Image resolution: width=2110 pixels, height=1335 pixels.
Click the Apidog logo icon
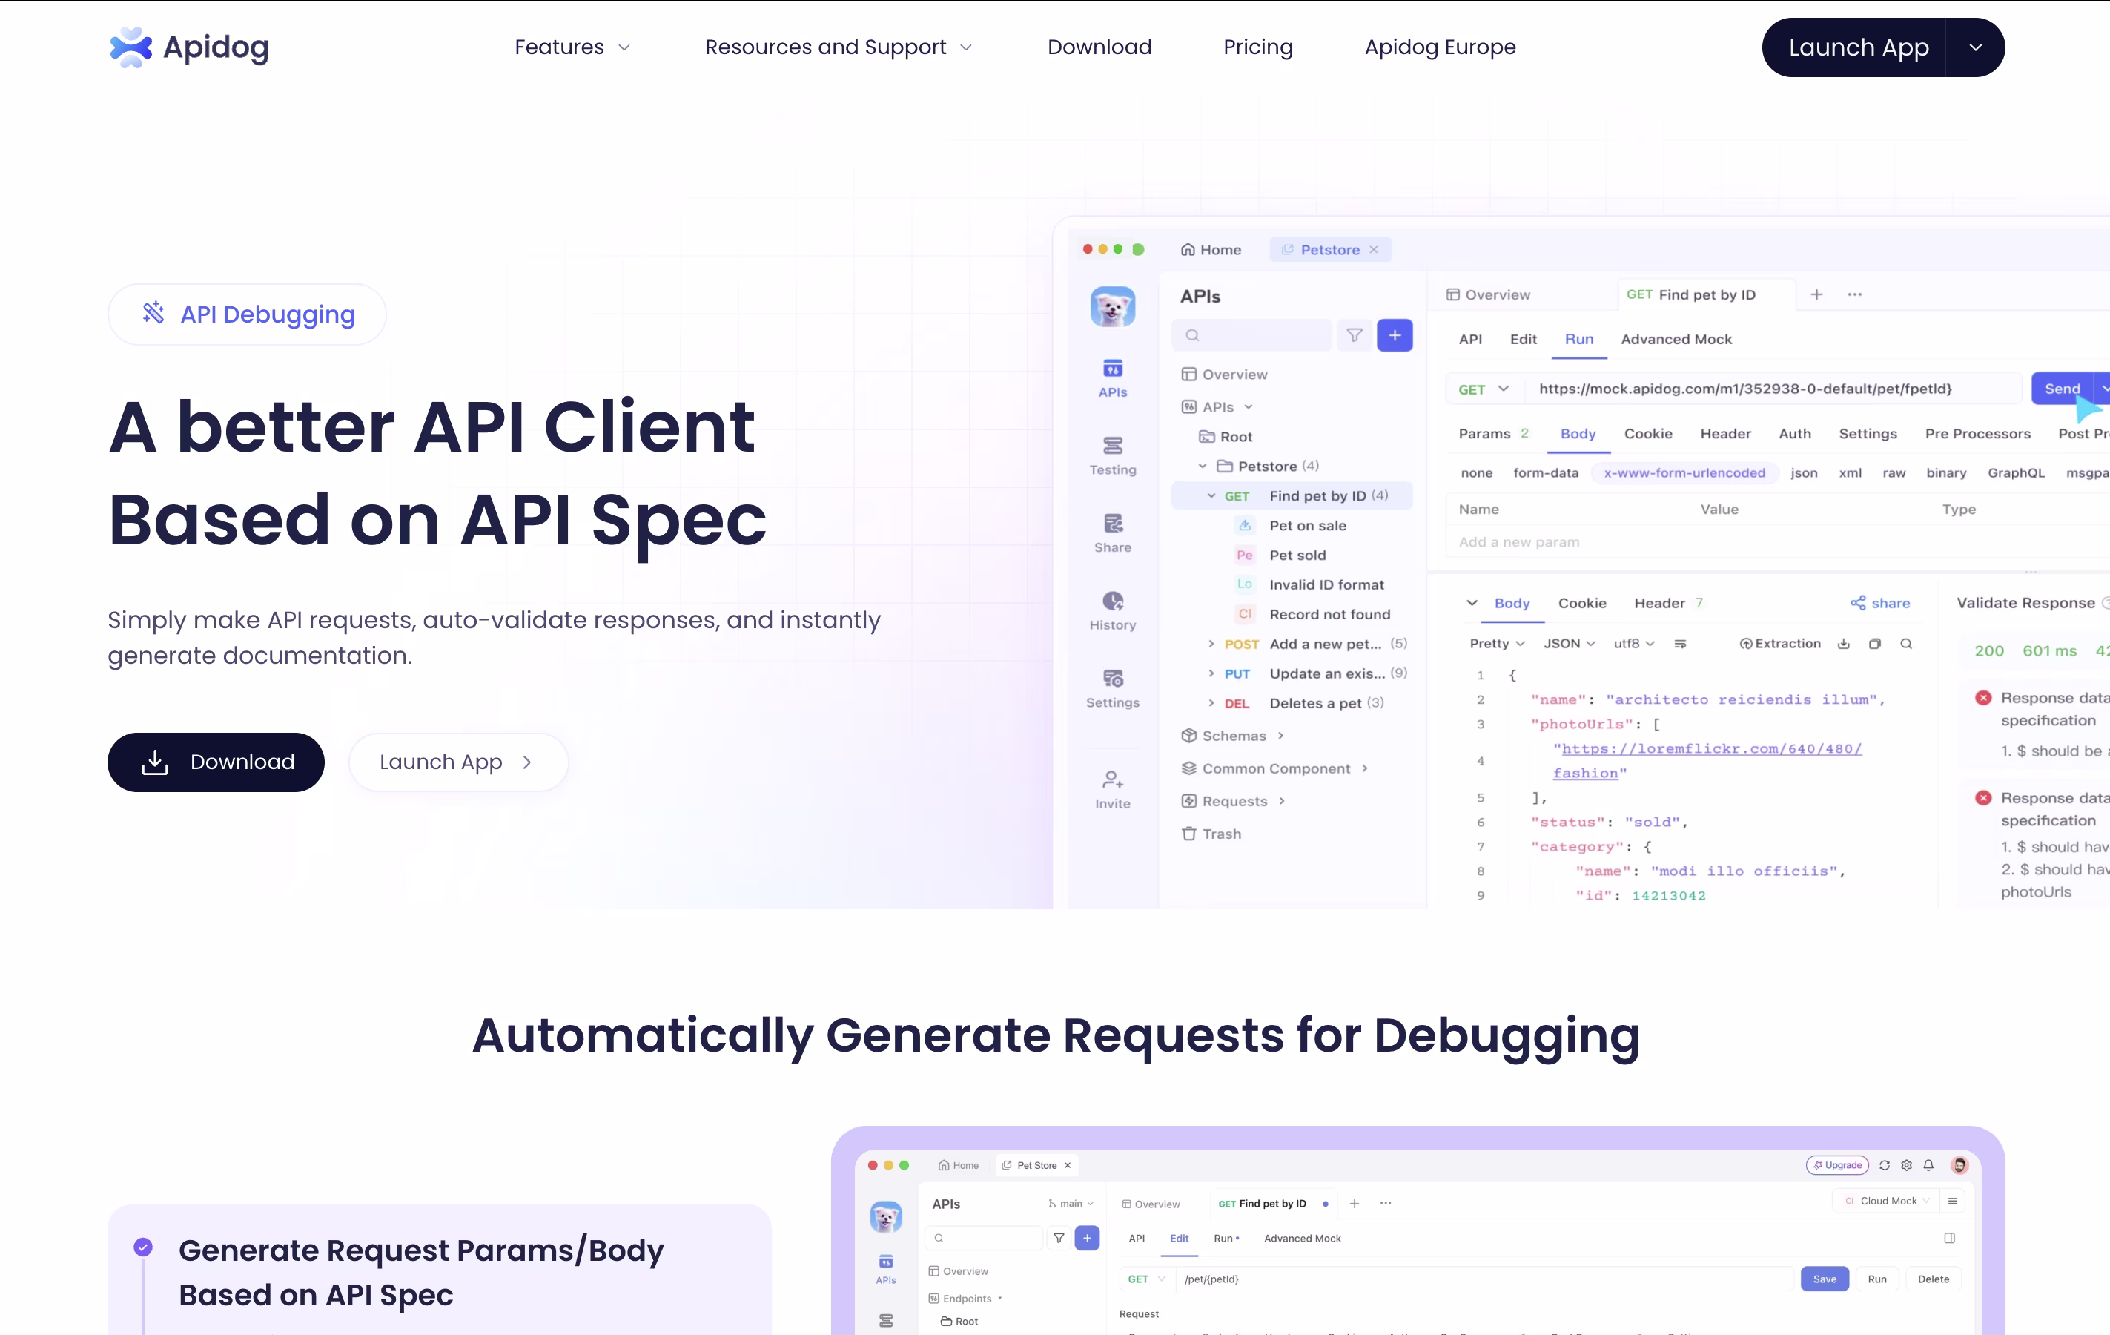click(130, 47)
